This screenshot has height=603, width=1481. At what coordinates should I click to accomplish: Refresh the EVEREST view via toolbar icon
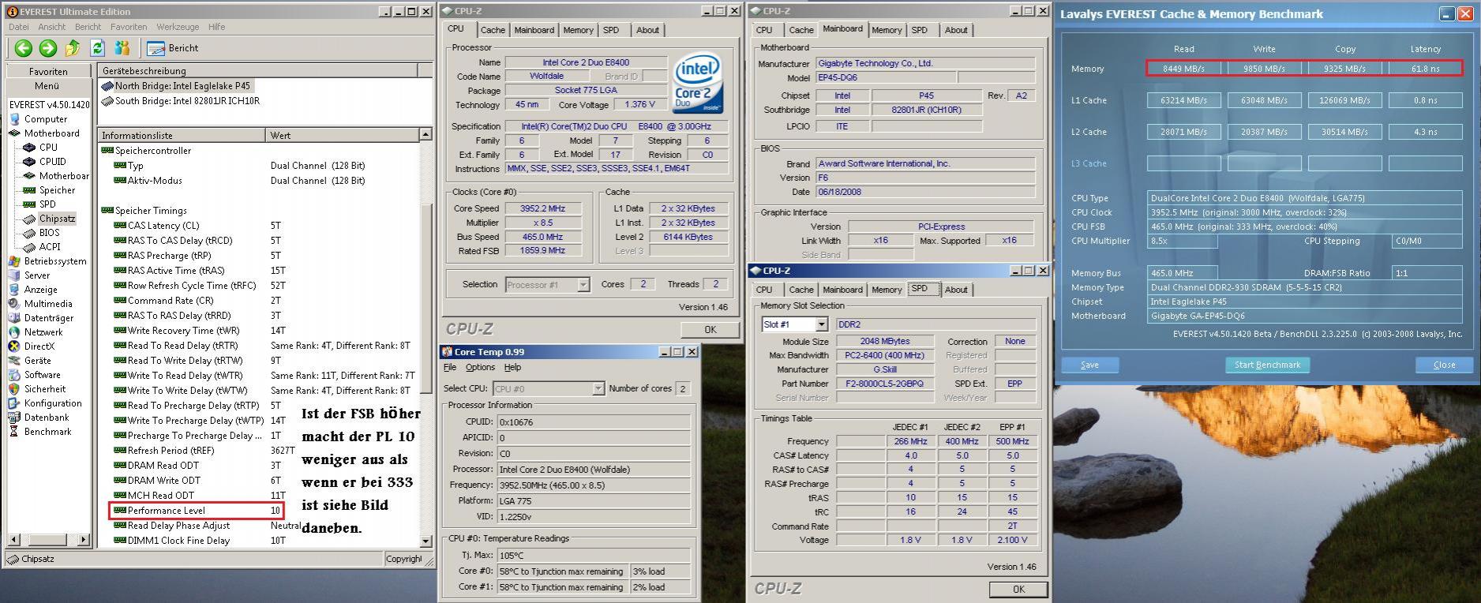click(98, 48)
